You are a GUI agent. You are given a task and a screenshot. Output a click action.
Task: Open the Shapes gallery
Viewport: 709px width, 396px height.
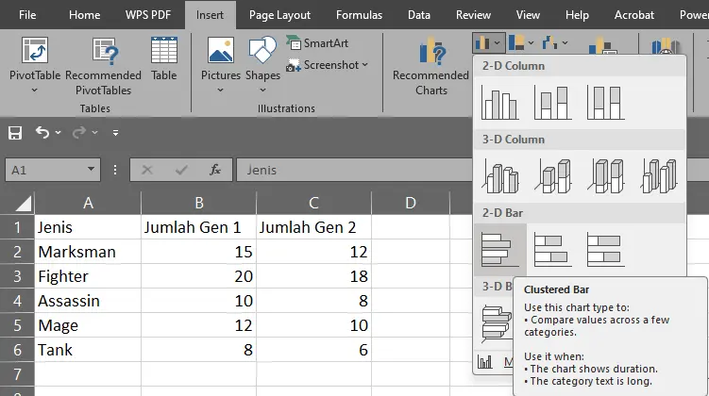pos(262,64)
